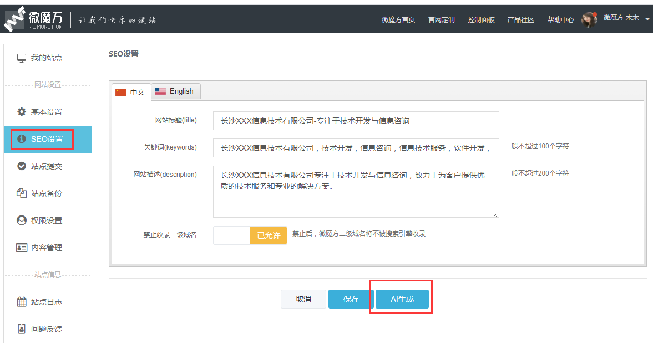This screenshot has width=653, height=349.
Task: Switch to the 中文 tab
Action: pos(131,92)
